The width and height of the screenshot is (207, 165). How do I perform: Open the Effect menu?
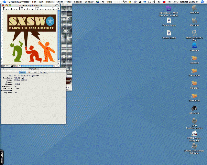pyautogui.click(x=60, y=2)
